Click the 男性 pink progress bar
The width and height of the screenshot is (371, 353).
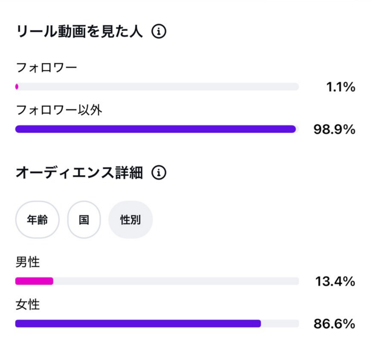click(x=34, y=281)
